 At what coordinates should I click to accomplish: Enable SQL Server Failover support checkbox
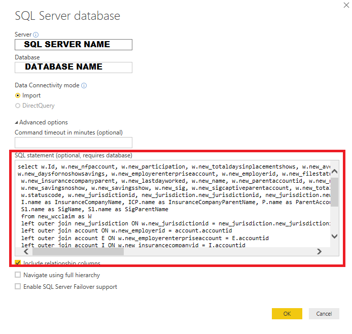(18, 286)
